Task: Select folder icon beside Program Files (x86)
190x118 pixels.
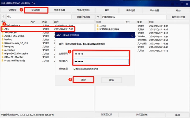Action: pyautogui.click(x=3, y=60)
